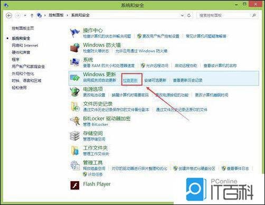Click 对你的驱动器进行碎片整理和优化 link

click(139, 169)
